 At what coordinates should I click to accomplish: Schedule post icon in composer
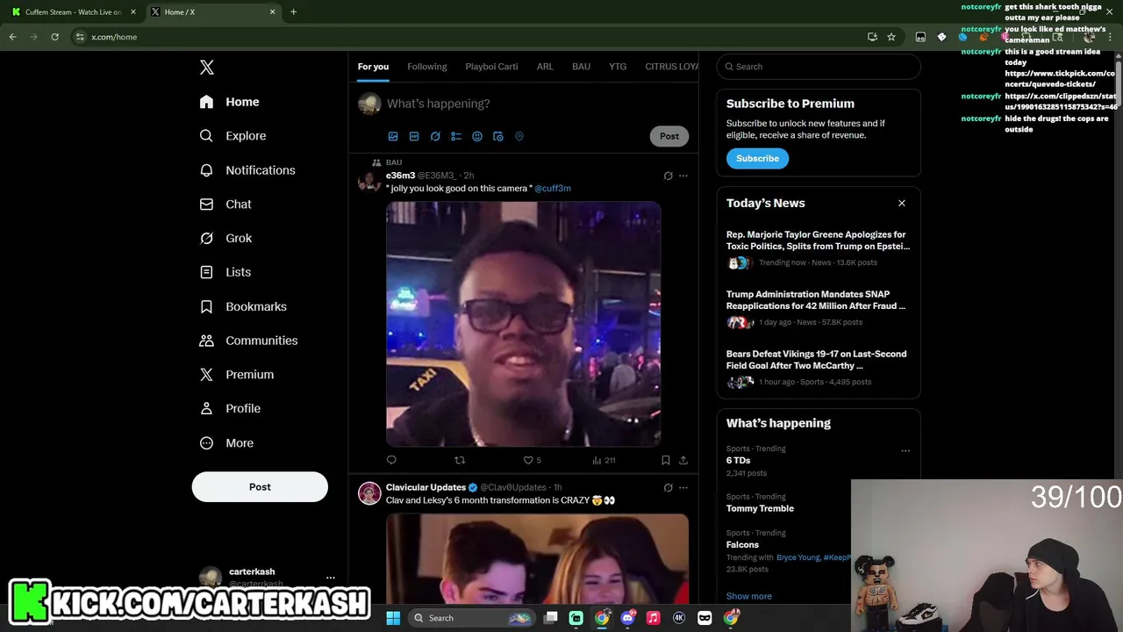point(498,136)
